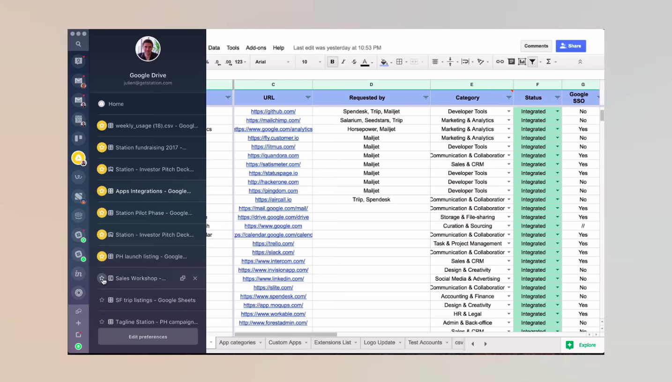Open the Functions sigma button
Screen dimensions: 672x382
point(548,62)
